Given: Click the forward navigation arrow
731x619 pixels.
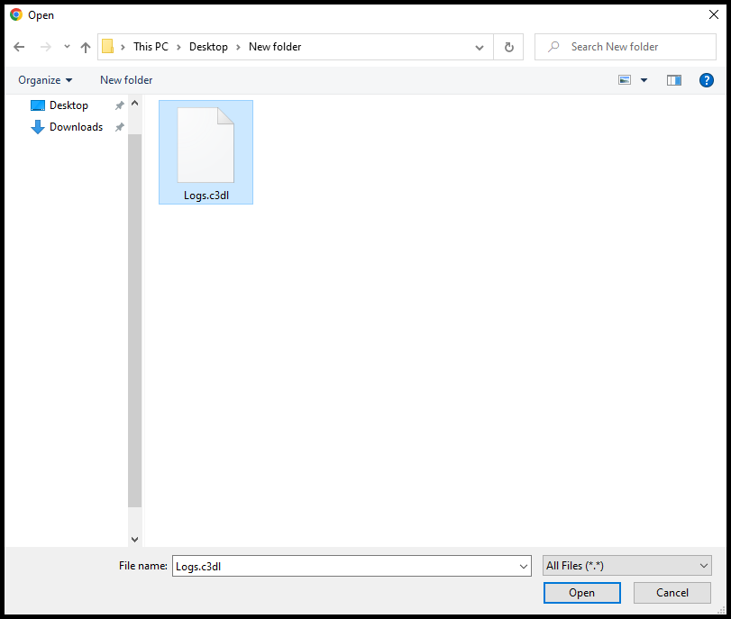Looking at the screenshot, I should pyautogui.click(x=46, y=47).
